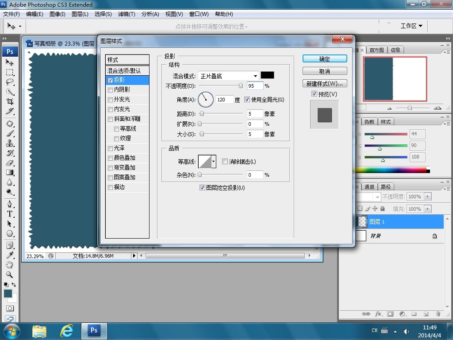The width and height of the screenshot is (453, 340).
Task: Open the 混合模式 blend mode dropdown
Action: pos(228,76)
